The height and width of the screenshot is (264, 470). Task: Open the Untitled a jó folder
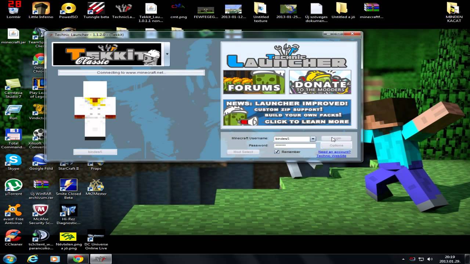[x=344, y=10]
